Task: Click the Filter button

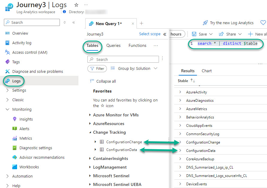Action: click(97, 69)
